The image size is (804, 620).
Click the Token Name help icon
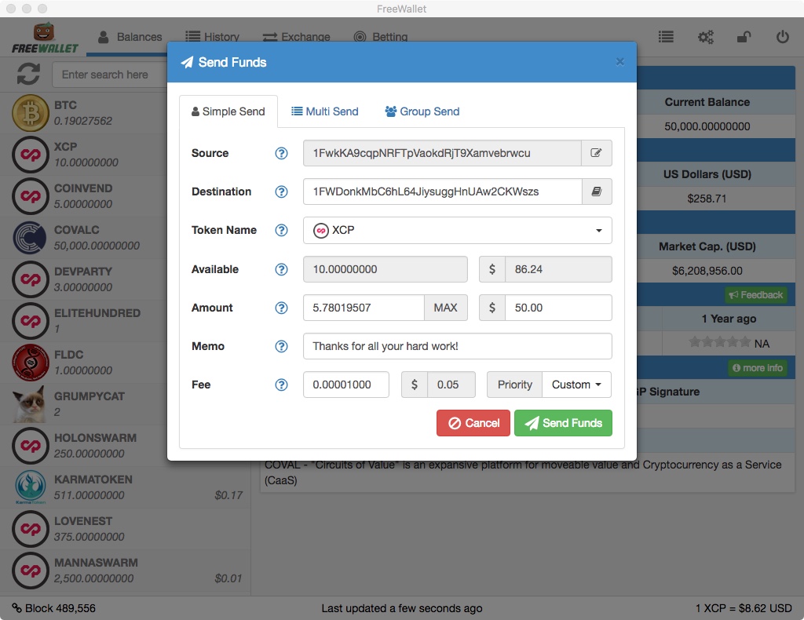[281, 230]
